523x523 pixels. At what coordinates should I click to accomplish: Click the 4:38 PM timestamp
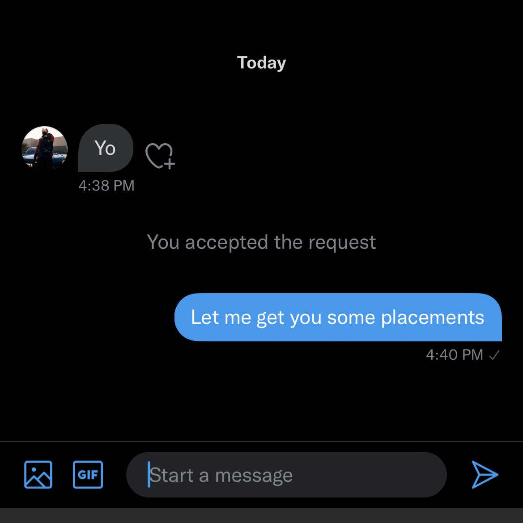point(106,186)
